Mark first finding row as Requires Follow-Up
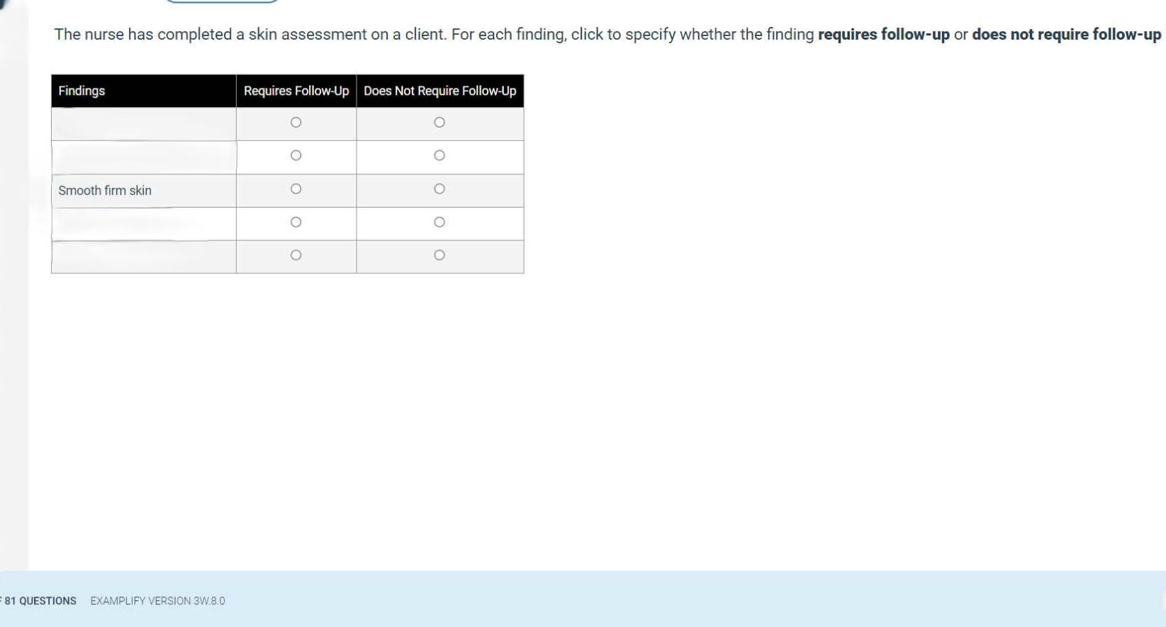This screenshot has width=1166, height=627. tap(296, 123)
